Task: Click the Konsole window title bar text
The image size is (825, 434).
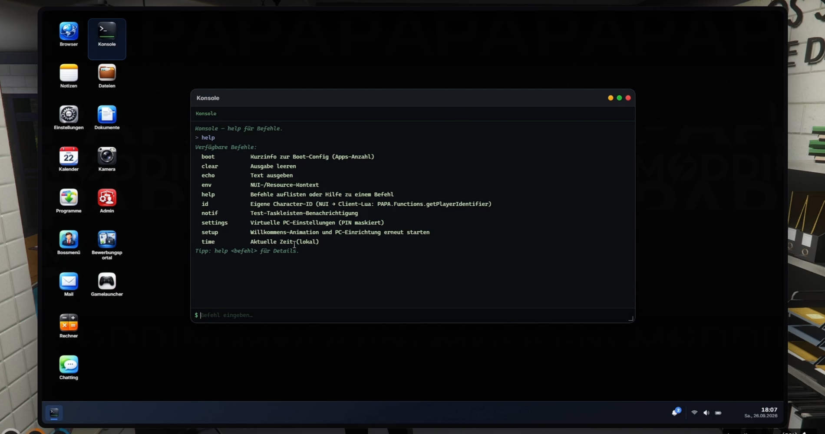Action: (x=208, y=98)
